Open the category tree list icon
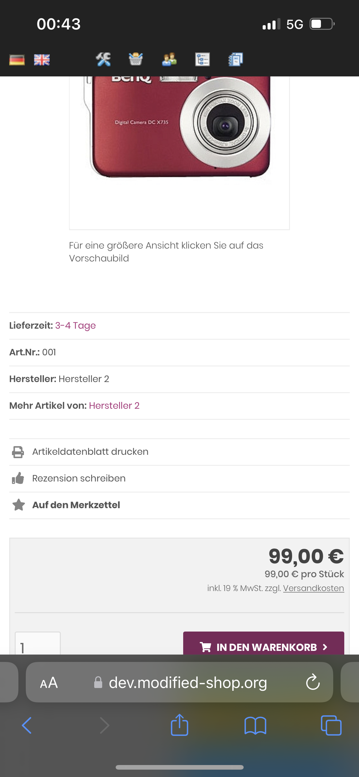Image resolution: width=359 pixels, height=777 pixels. [203, 59]
